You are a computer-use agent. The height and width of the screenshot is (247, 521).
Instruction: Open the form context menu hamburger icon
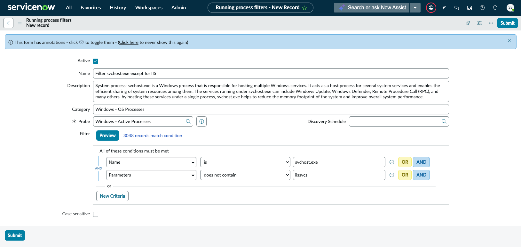coord(20,23)
